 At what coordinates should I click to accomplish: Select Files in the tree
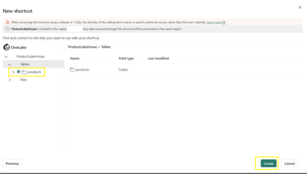tap(23, 80)
